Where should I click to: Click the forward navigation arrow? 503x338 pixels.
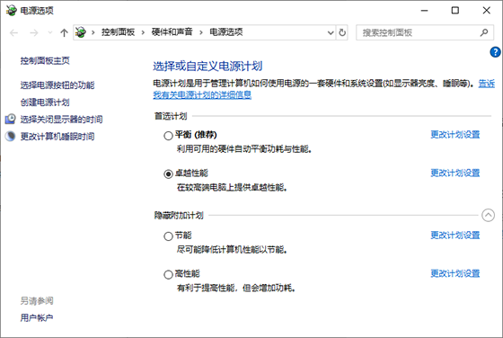[34, 32]
